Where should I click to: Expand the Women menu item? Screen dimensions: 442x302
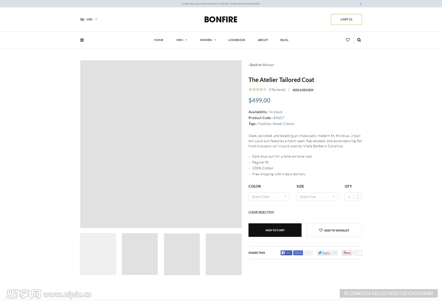208,40
